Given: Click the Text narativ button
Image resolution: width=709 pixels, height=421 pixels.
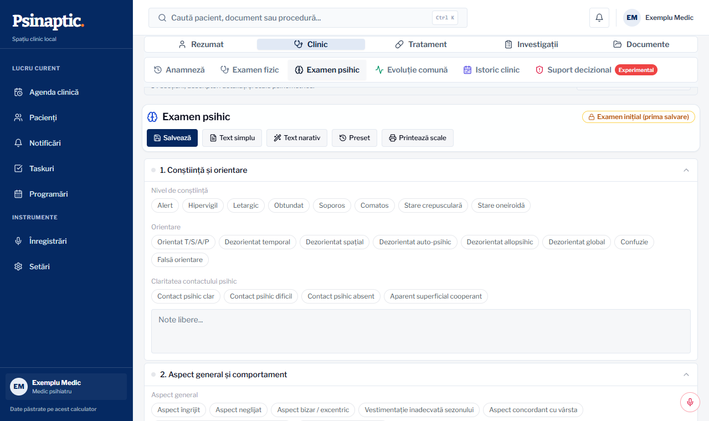Looking at the screenshot, I should (x=297, y=138).
